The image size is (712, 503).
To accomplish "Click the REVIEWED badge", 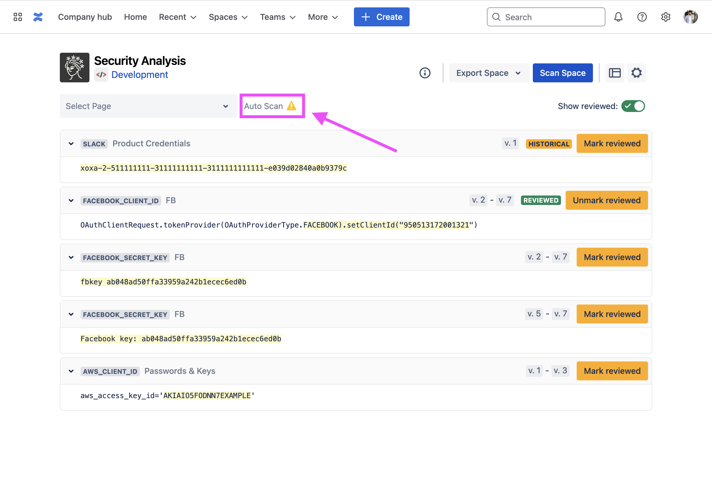I will [541, 200].
